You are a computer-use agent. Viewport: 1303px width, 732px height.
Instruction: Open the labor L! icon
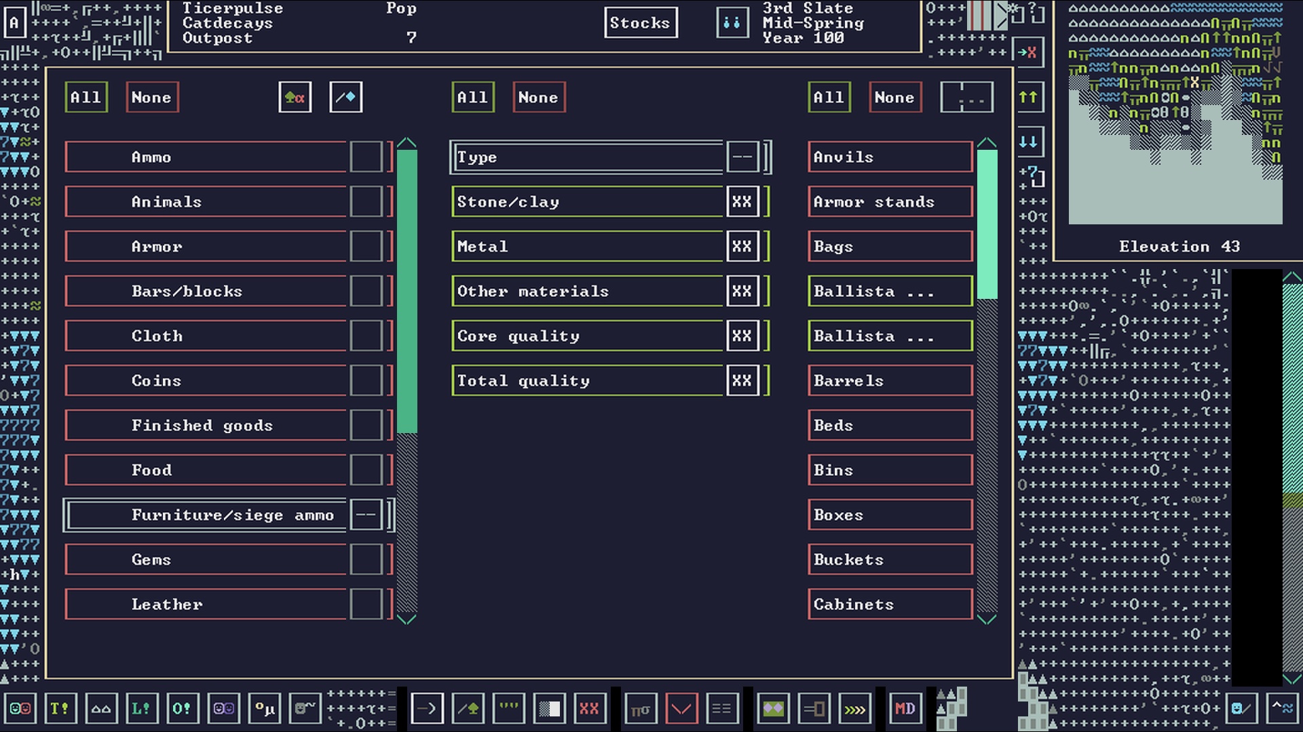(141, 709)
